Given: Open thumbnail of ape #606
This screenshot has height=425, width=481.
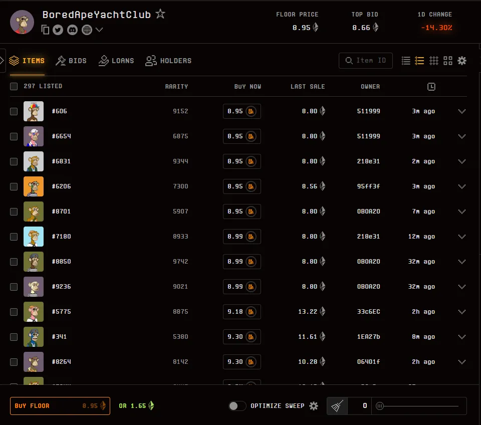Looking at the screenshot, I should tap(34, 111).
